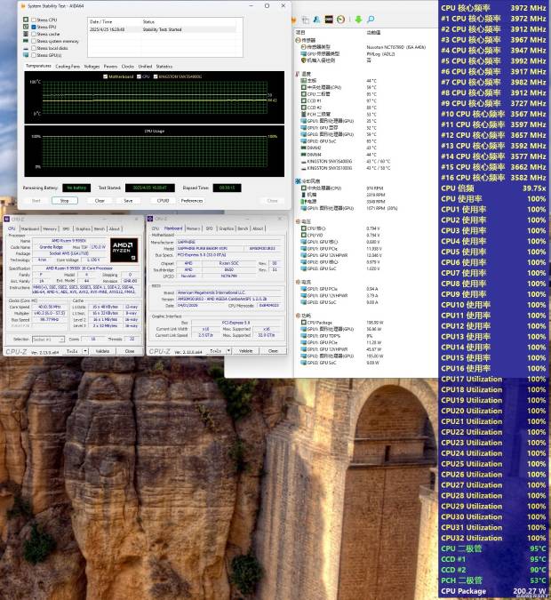
Task: Select the DIMM2 temperature row
Action: (x=339, y=148)
